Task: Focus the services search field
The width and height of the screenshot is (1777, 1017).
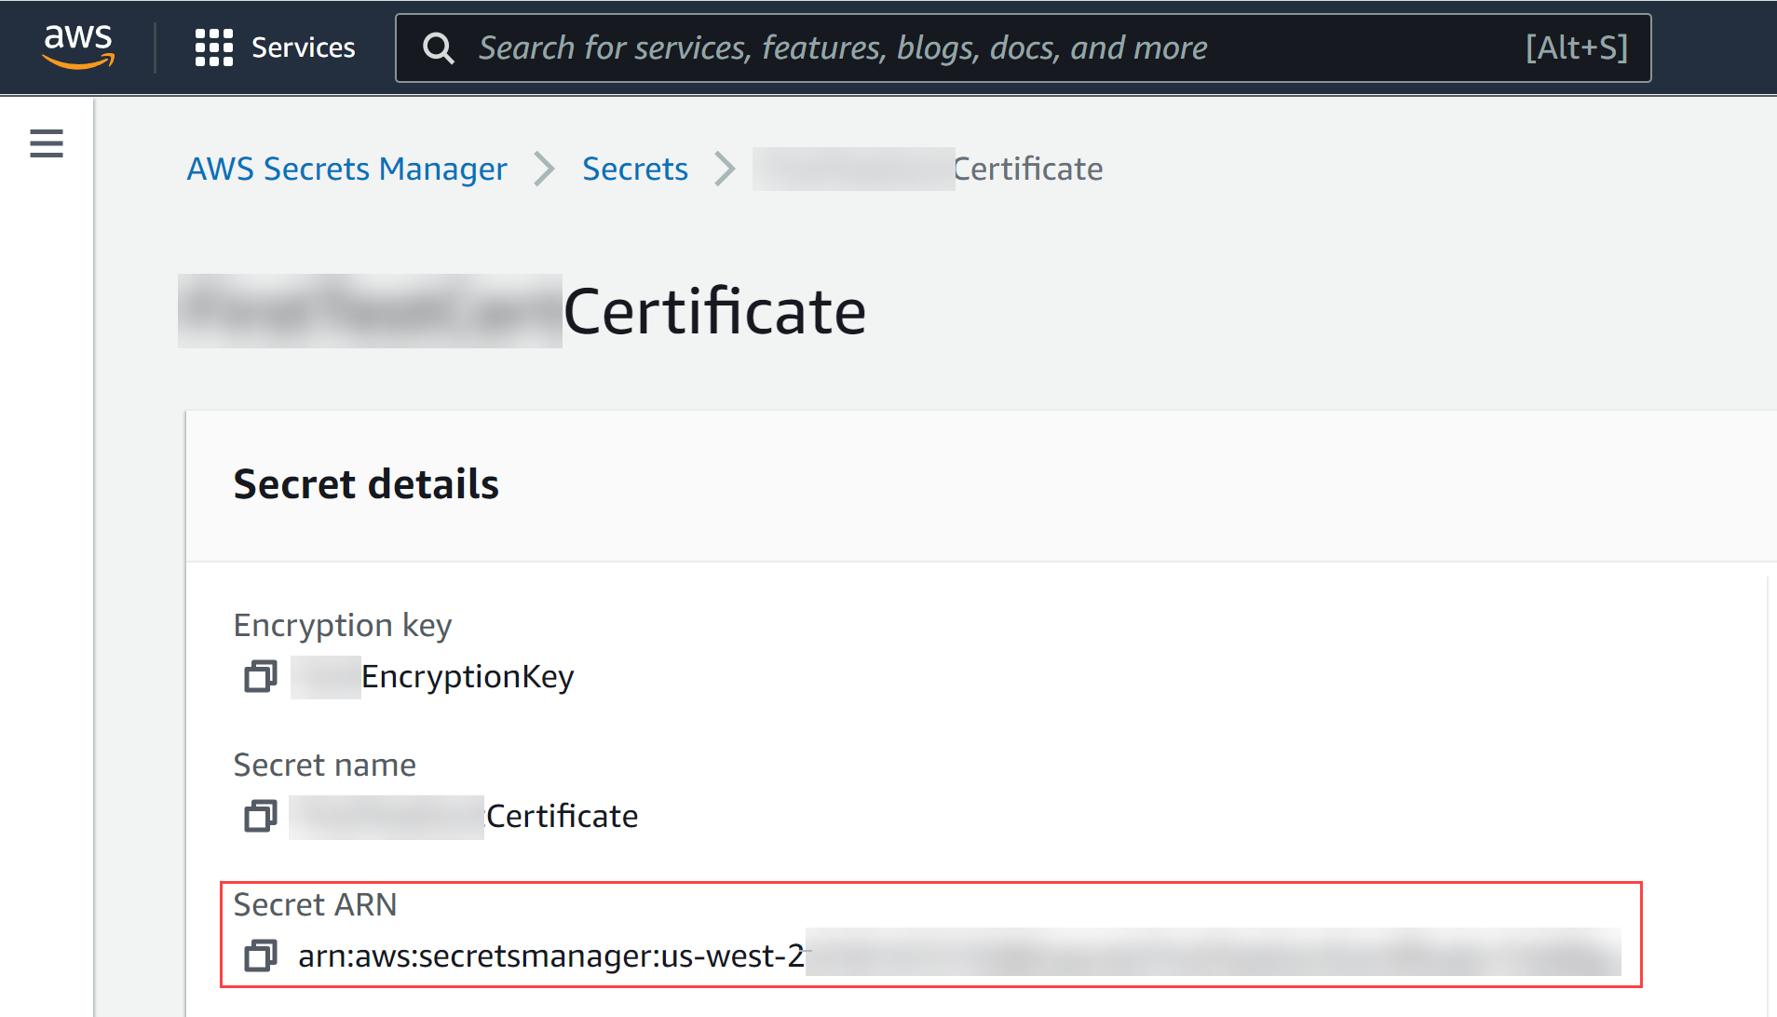Action: click(931, 47)
